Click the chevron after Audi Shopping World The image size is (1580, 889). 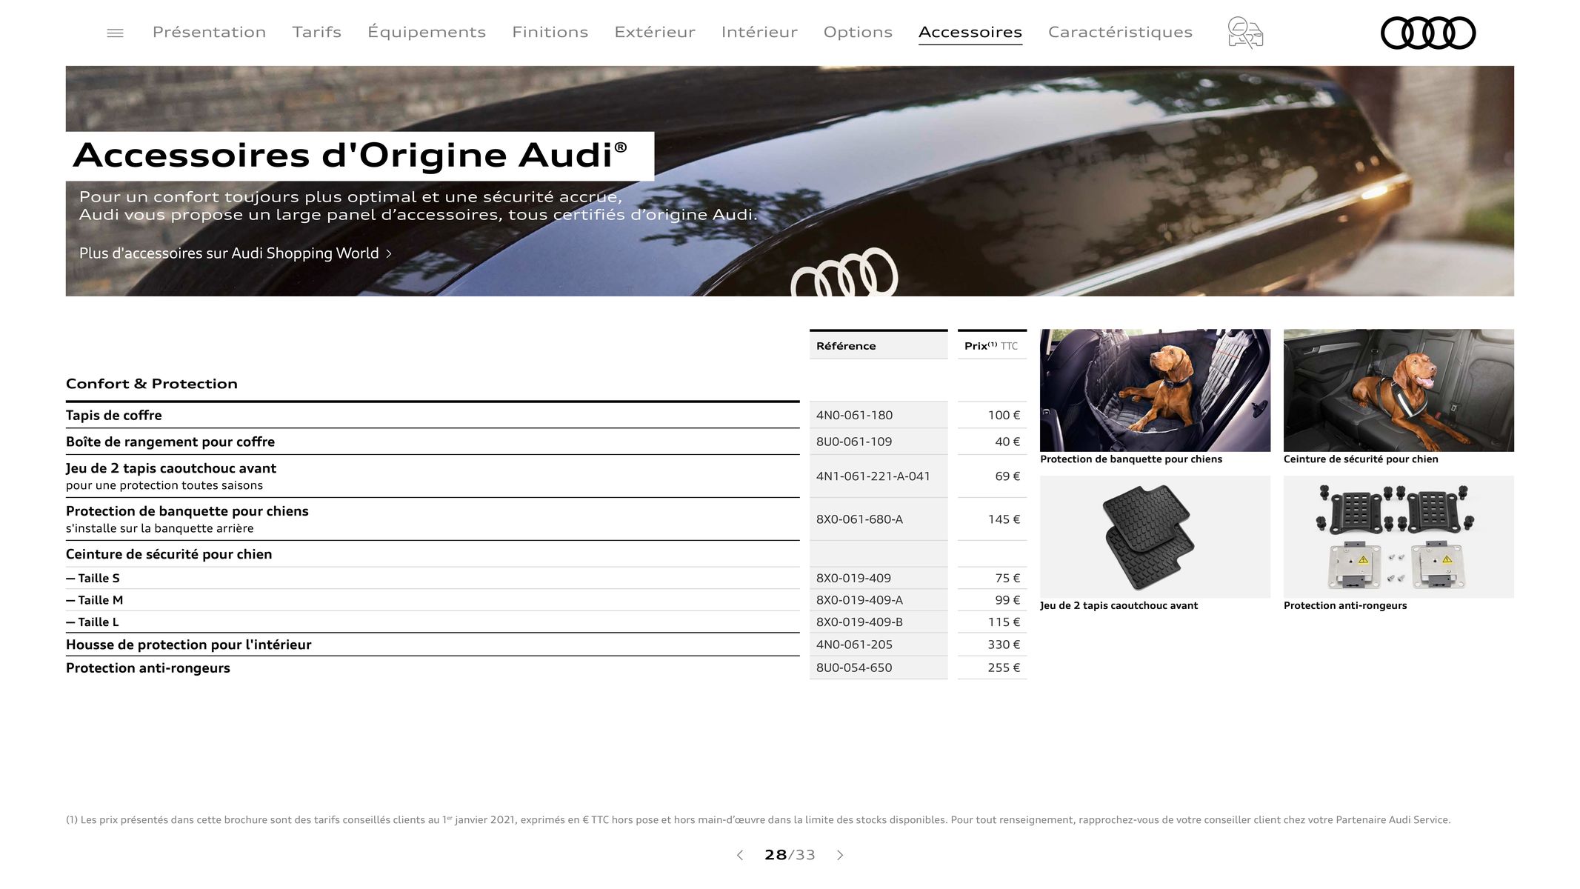[x=389, y=254]
